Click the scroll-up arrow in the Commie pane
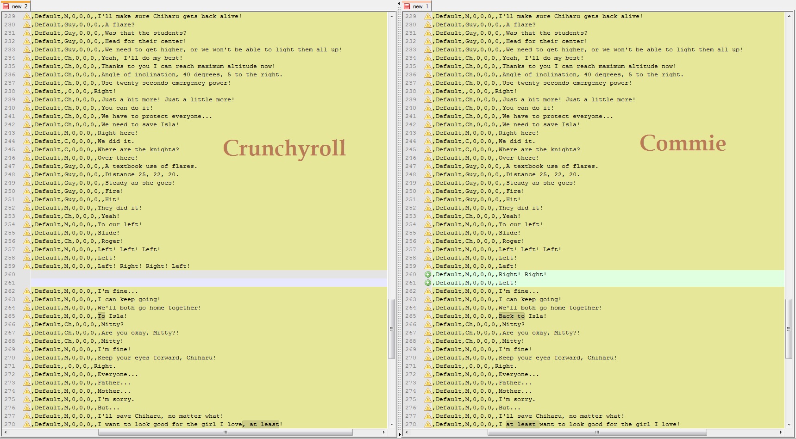The height and width of the screenshot is (439, 796). [x=789, y=16]
